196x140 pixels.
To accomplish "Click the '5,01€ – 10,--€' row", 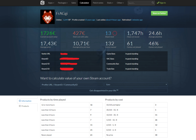I will [136, 120].
